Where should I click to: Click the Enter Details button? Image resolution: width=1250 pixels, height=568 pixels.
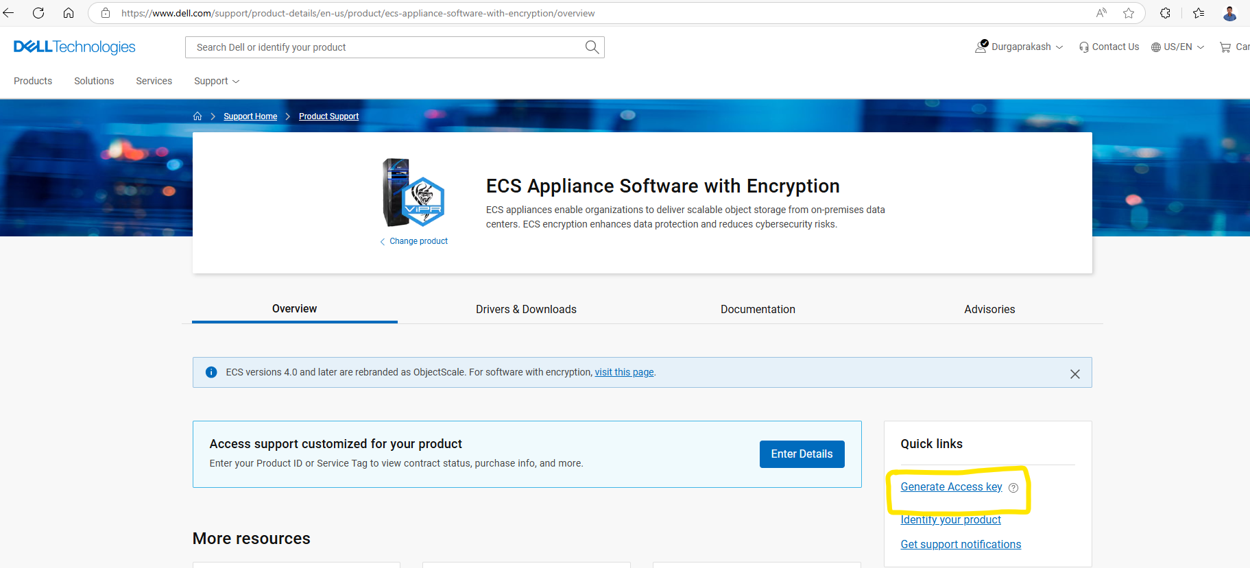[x=802, y=454]
